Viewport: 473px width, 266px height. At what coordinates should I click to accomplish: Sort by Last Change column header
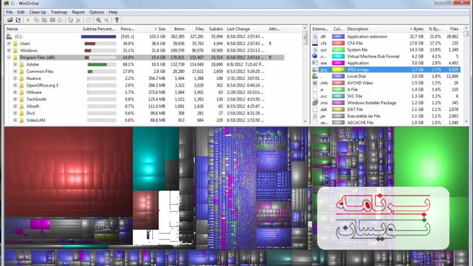click(246, 29)
